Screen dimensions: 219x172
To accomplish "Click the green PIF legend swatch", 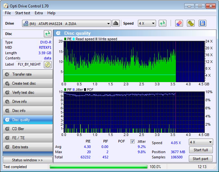I will 65,90.
